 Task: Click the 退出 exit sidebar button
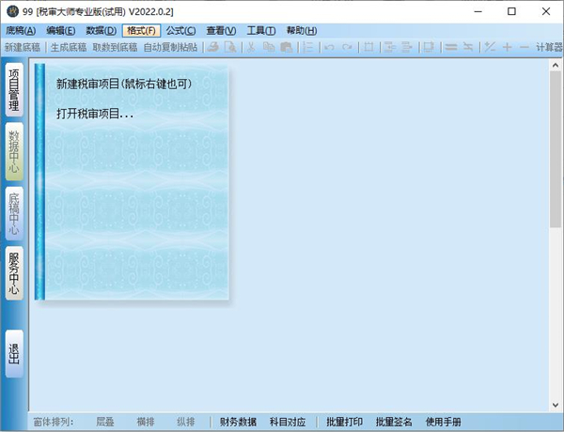pos(14,354)
